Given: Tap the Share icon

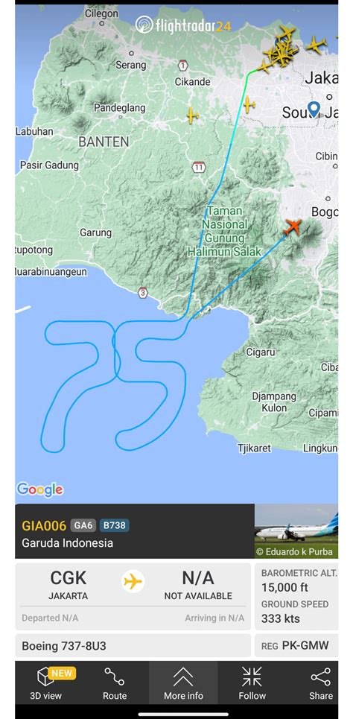Looking at the screenshot, I should tap(320, 677).
